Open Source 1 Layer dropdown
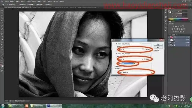The image size is (192, 108). click(x=136, y=47)
